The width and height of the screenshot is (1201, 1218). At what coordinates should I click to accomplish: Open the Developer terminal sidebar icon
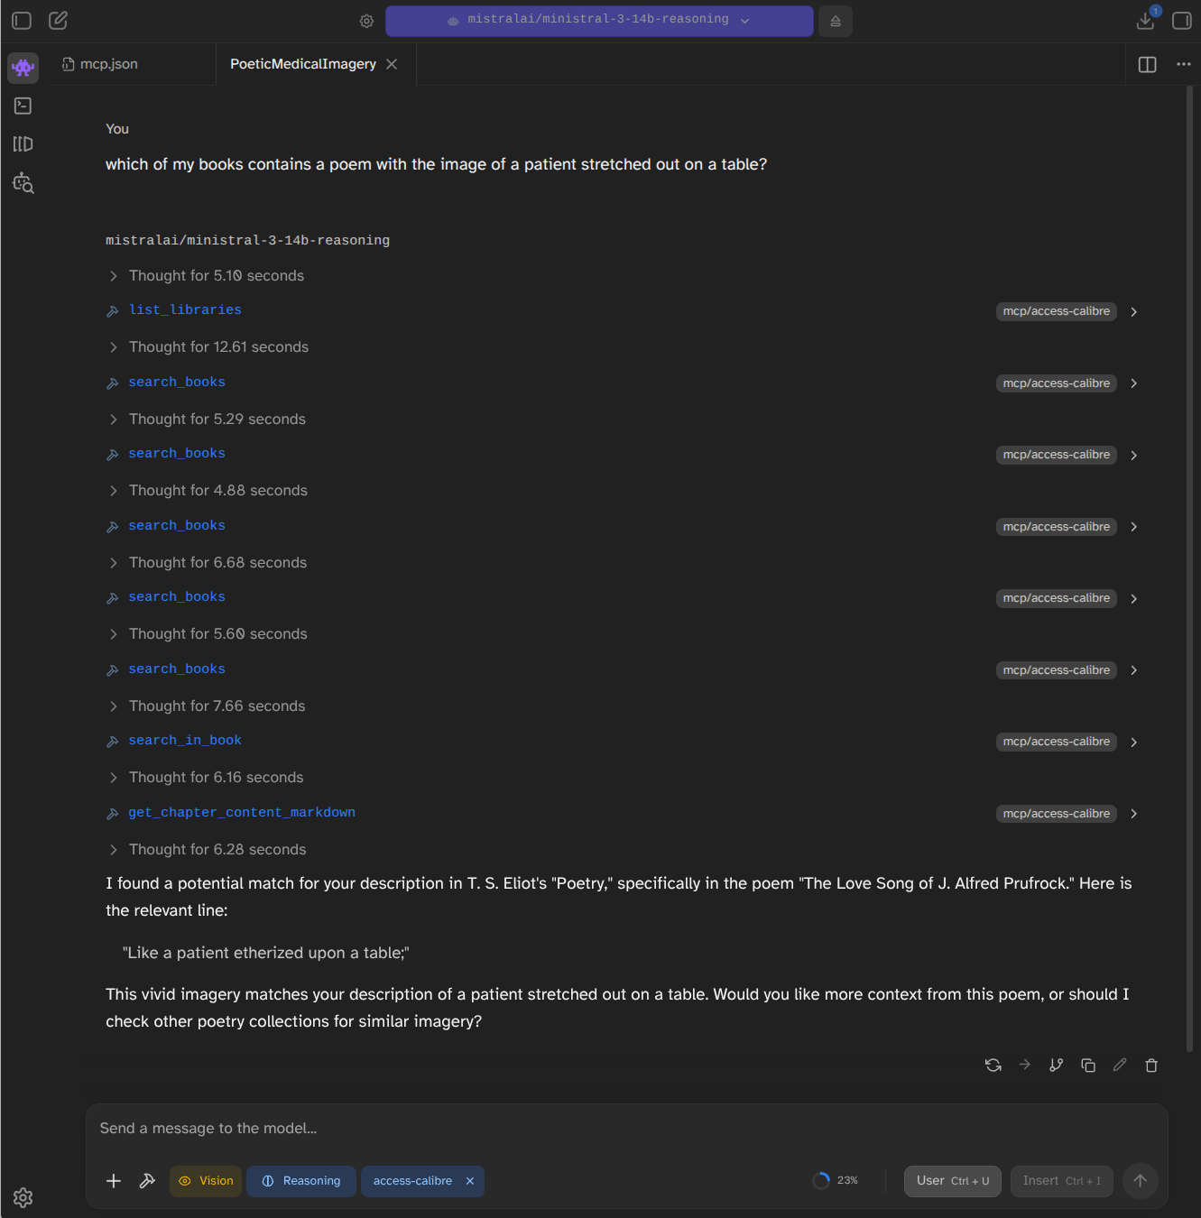tap(23, 106)
